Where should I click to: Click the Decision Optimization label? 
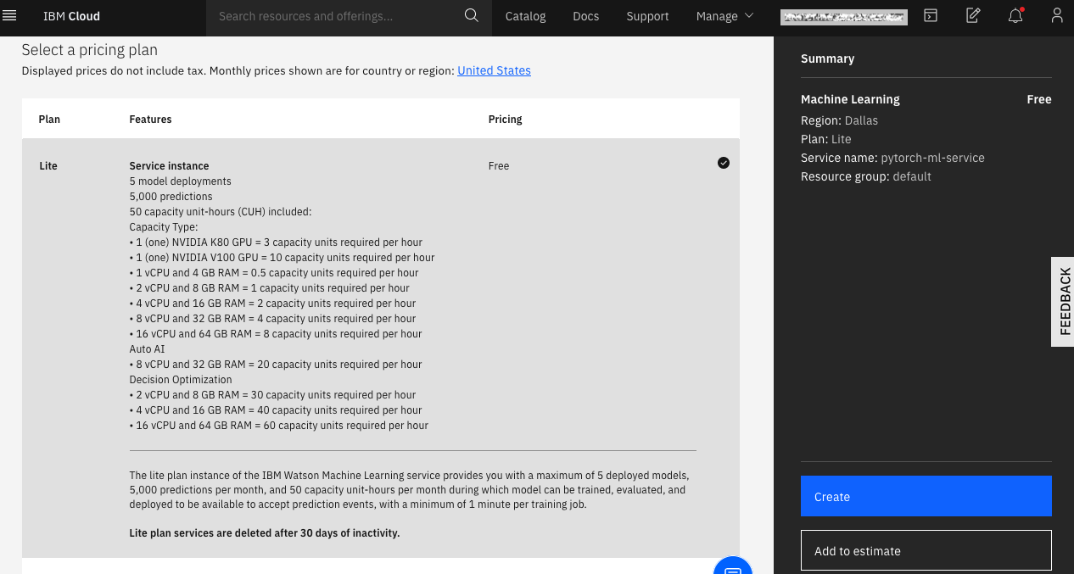(x=181, y=380)
